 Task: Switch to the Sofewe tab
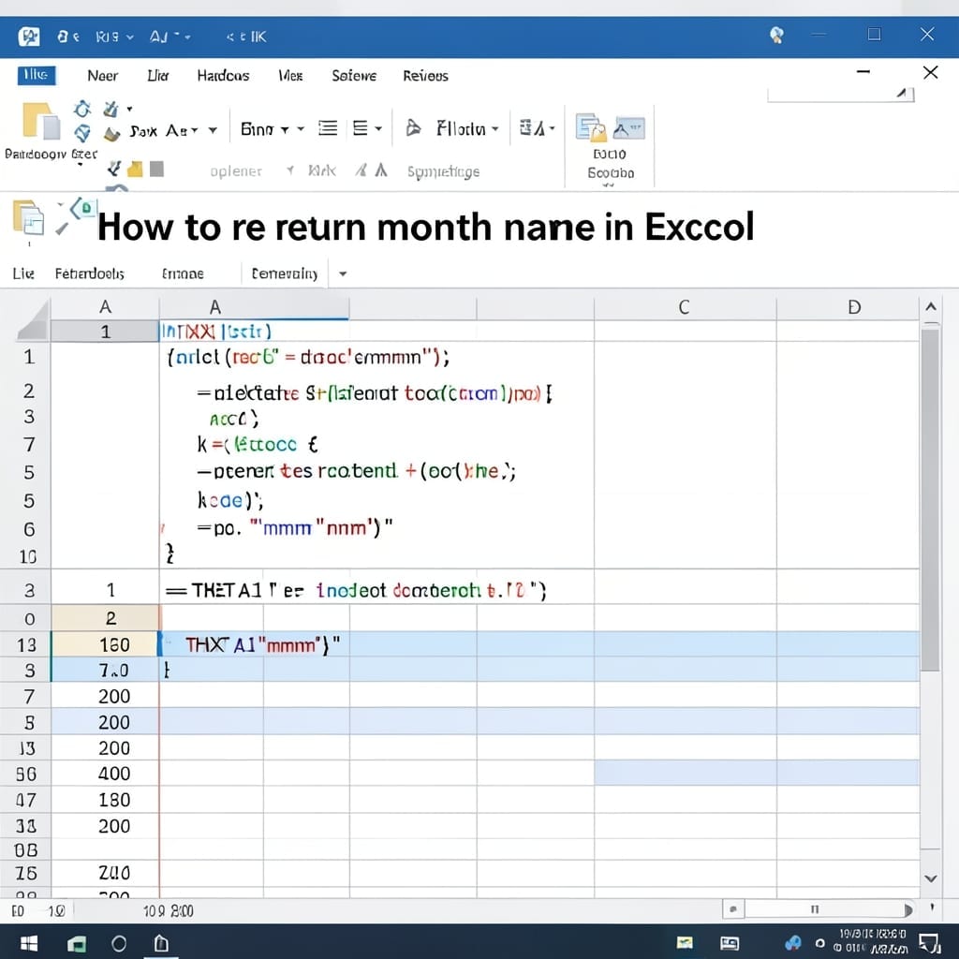tap(354, 76)
